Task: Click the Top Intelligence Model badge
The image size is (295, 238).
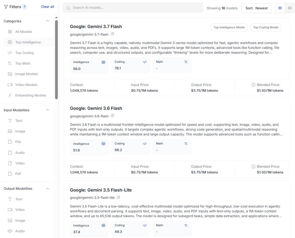Action: click(x=229, y=27)
